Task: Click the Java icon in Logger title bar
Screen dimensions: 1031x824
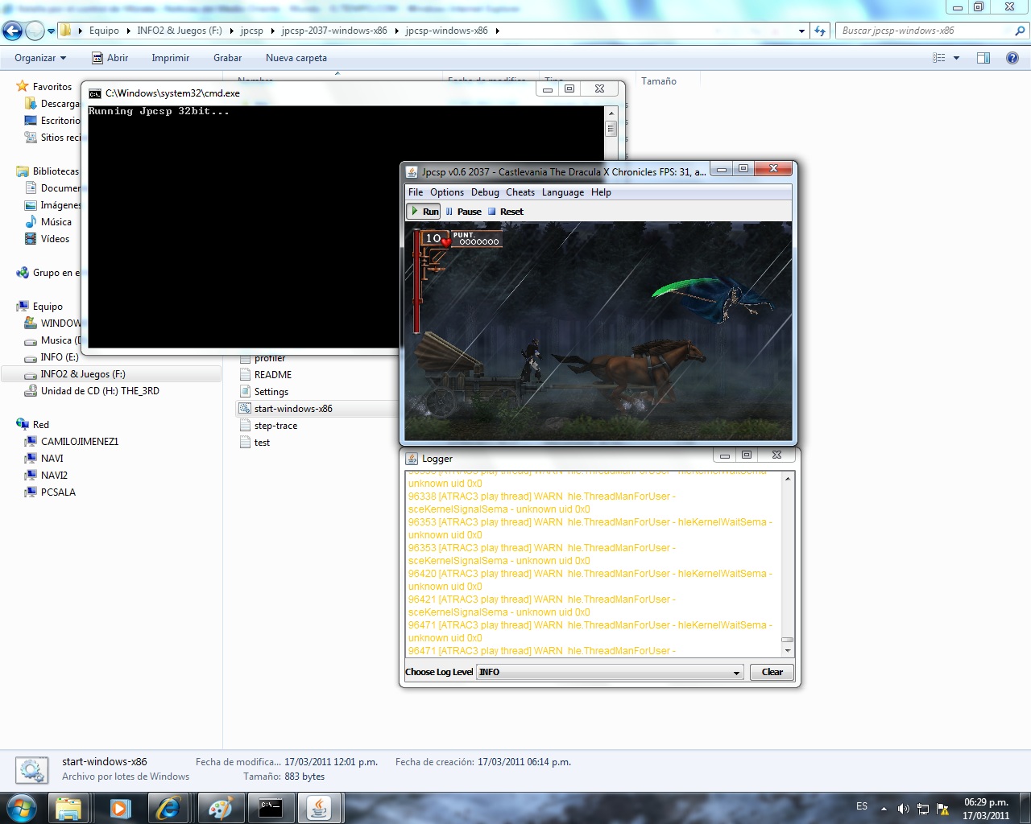Action: (x=412, y=459)
